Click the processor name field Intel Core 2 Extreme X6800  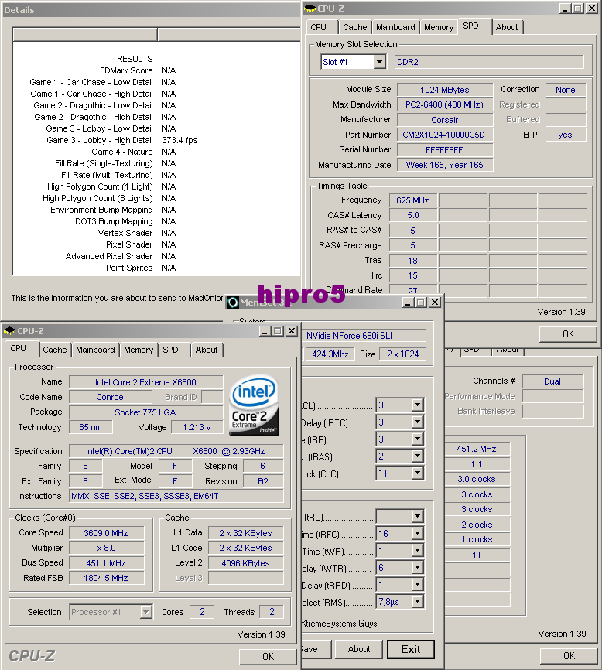click(x=145, y=382)
